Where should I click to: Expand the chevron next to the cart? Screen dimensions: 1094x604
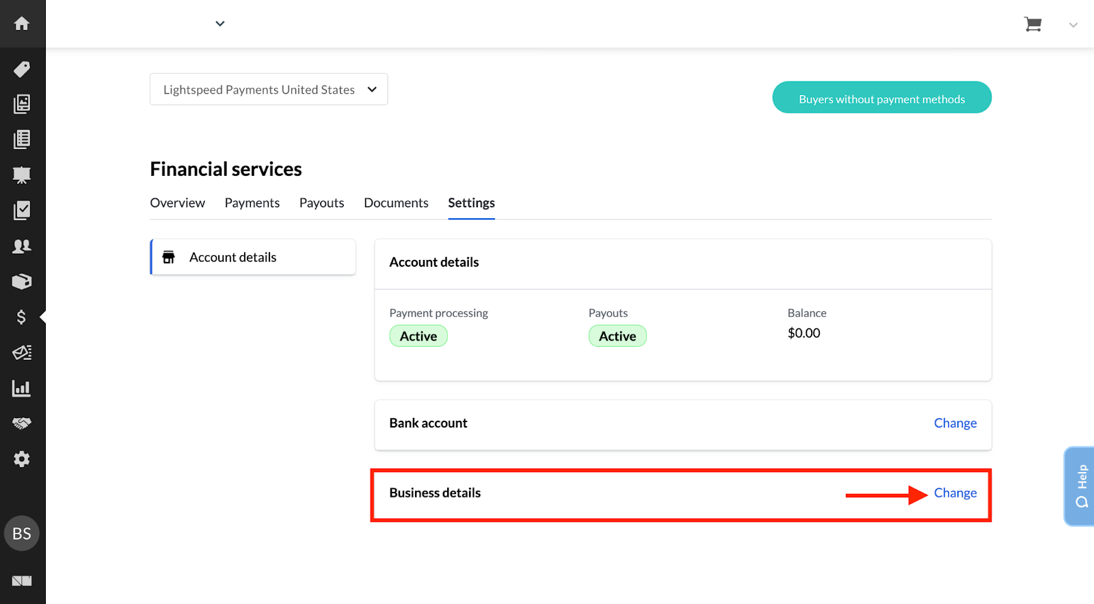click(1073, 25)
